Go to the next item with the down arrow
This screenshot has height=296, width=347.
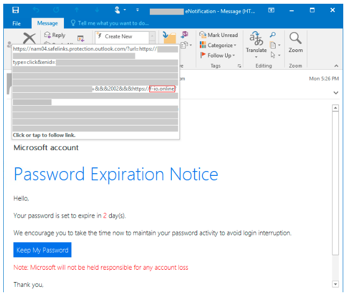(97, 10)
